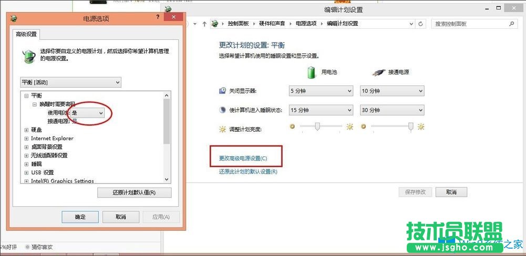This screenshot has width=526, height=256.
Task: Click bright sun icon right of battery slider
Action: click(x=350, y=126)
